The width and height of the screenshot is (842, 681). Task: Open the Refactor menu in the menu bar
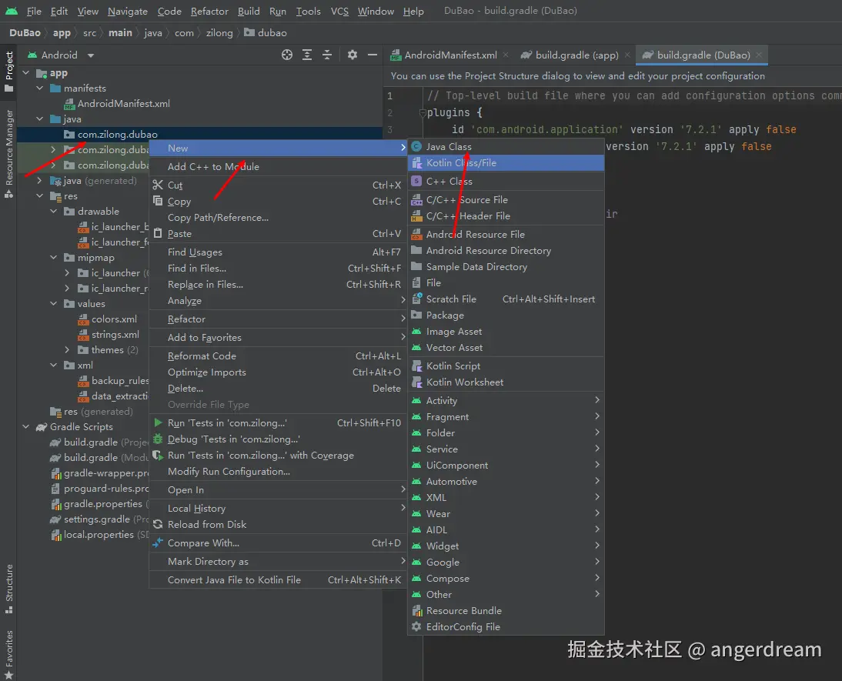click(x=209, y=12)
